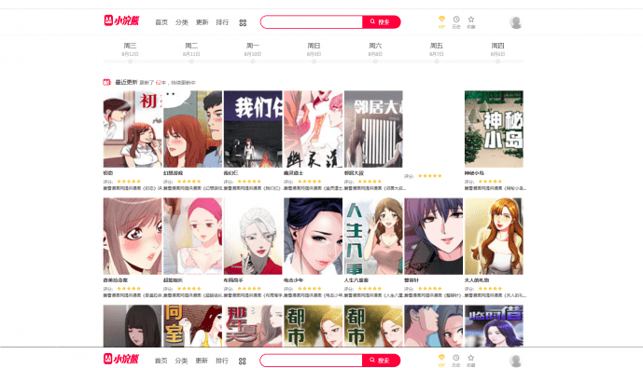This screenshot has width=643, height=368.
Task: Select the 周三 8月12日 day tab
Action: (130, 49)
